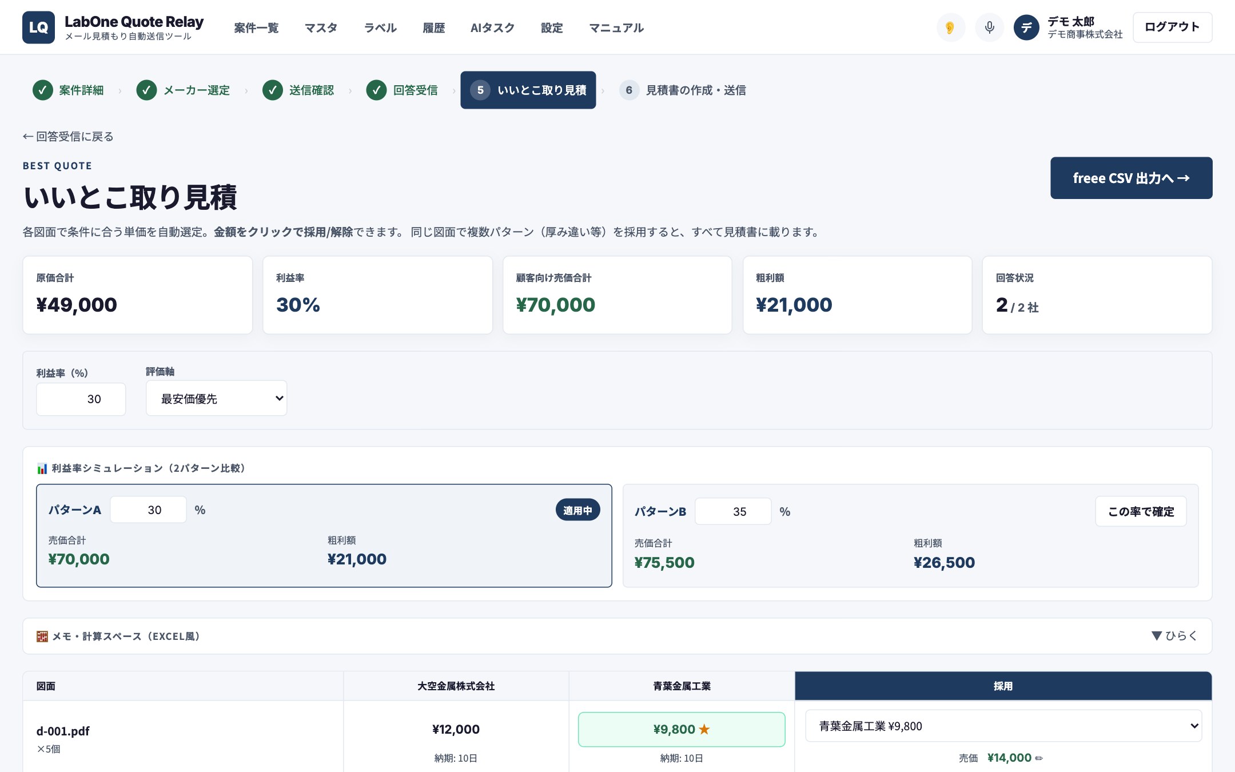Image resolution: width=1235 pixels, height=772 pixels.
Task: Click the メーカー選定 step checkmark
Action: [146, 90]
